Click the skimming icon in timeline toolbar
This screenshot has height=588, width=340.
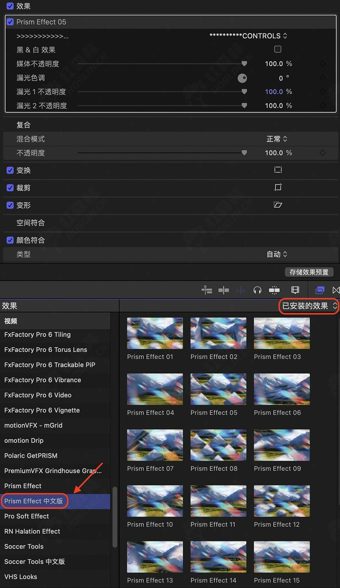[224, 290]
